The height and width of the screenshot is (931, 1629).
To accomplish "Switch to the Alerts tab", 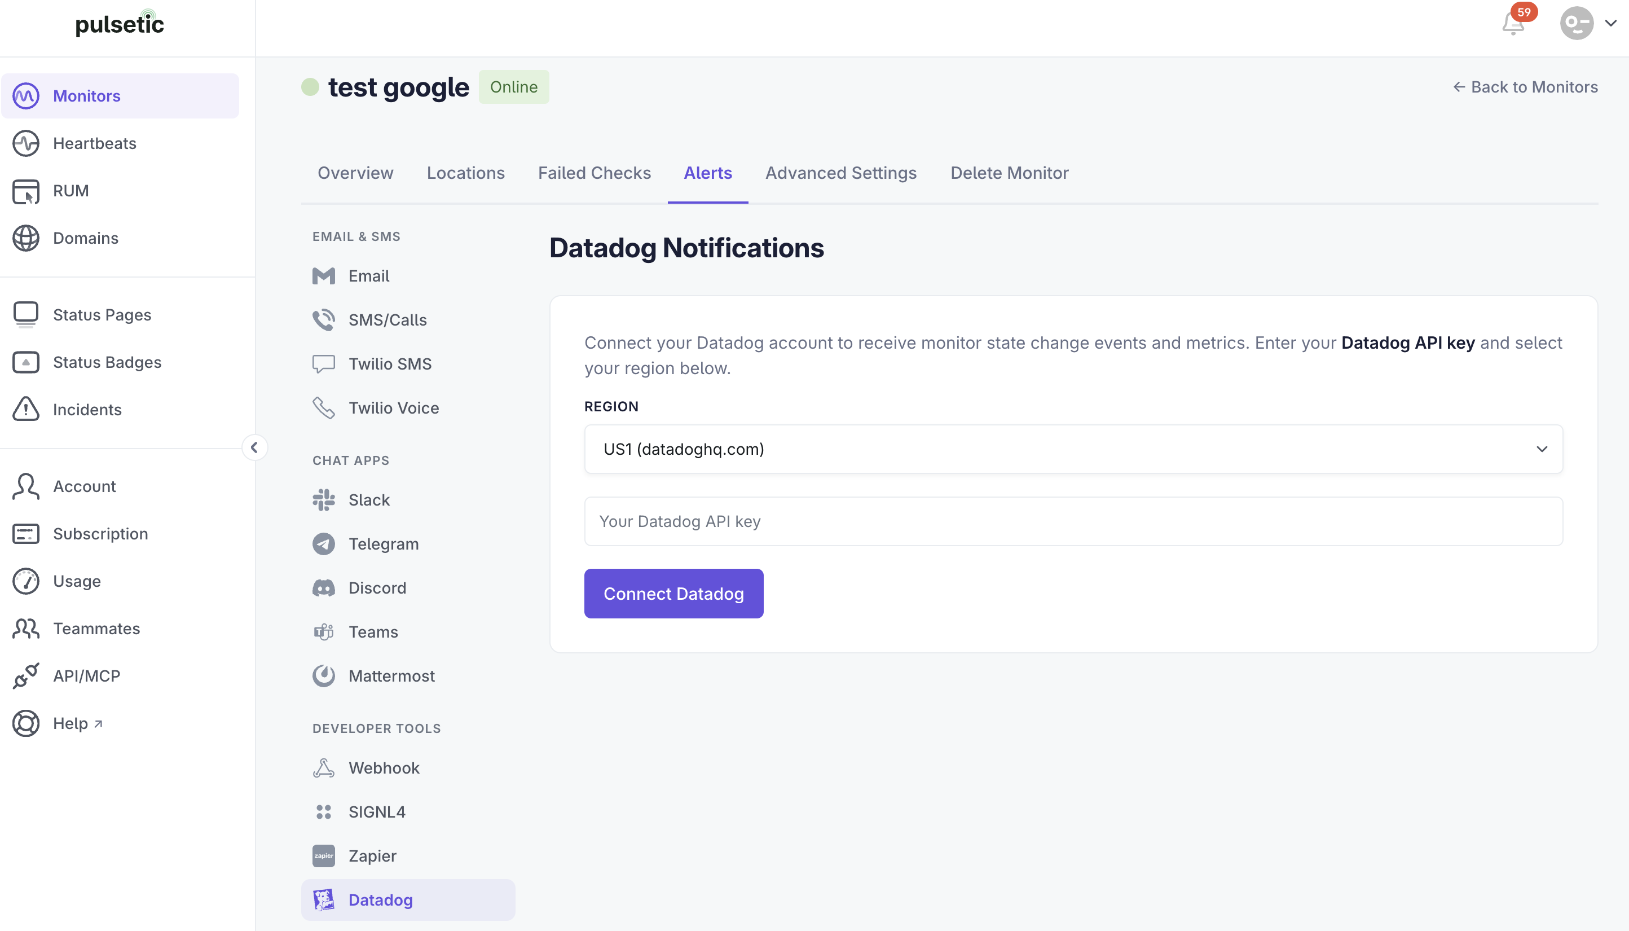I will 707,173.
